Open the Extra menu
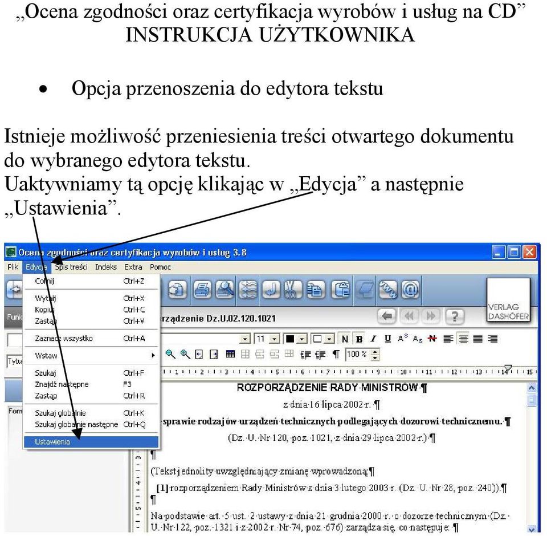This screenshot has width=547, height=536. (133, 267)
